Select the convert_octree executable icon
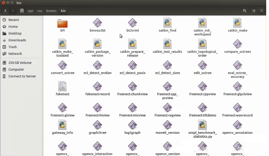The height and width of the screenshot is (156, 269). (62, 65)
